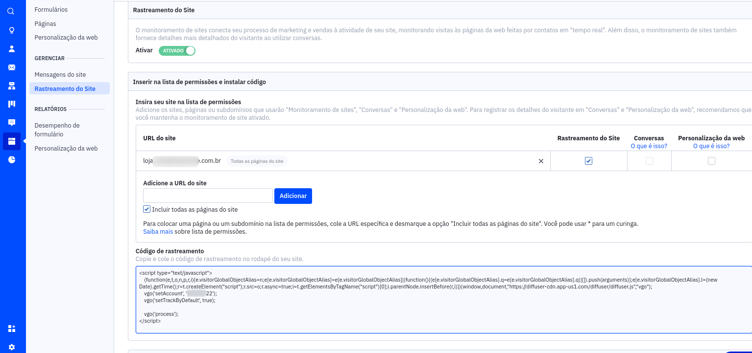
Task: Check the Conversas box for the loja URL
Action: tap(649, 161)
